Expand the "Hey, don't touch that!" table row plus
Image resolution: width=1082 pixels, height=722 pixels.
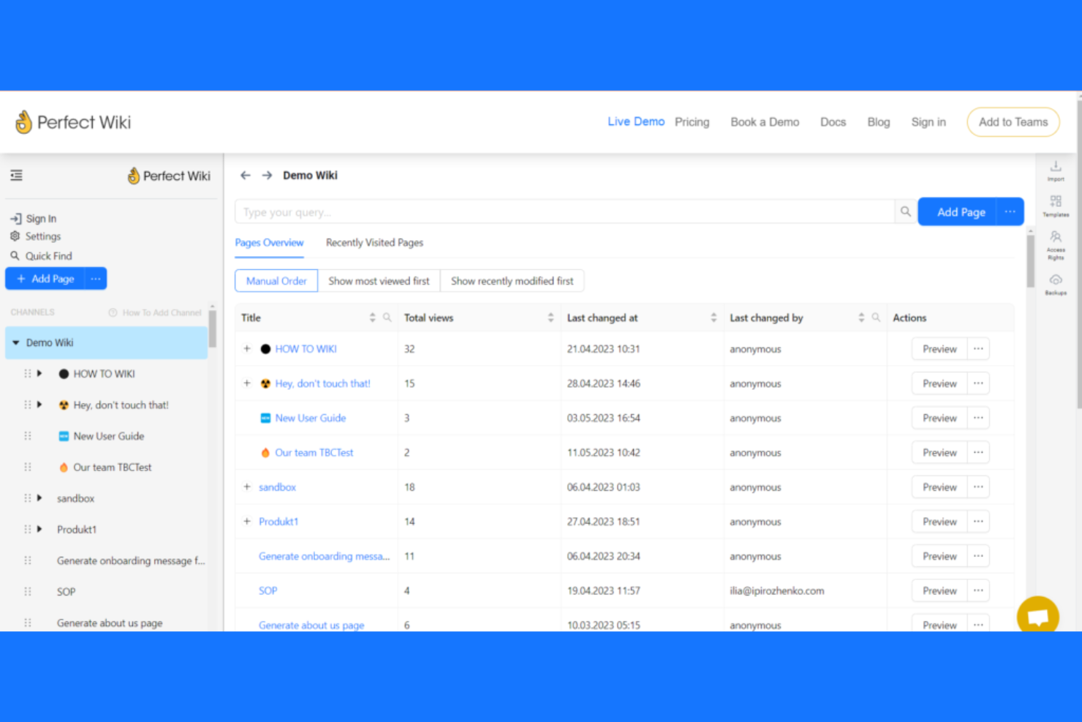[247, 383]
